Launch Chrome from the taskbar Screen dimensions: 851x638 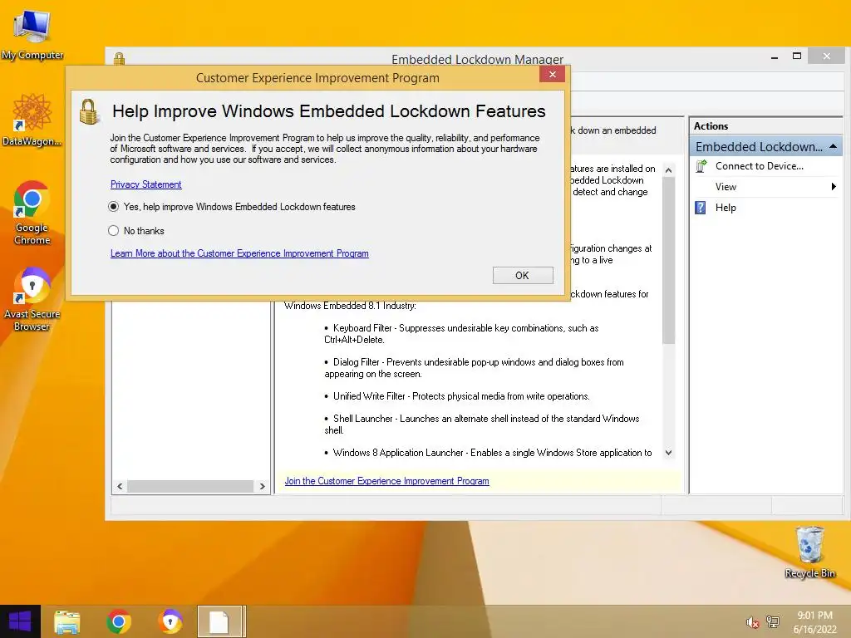tap(119, 621)
